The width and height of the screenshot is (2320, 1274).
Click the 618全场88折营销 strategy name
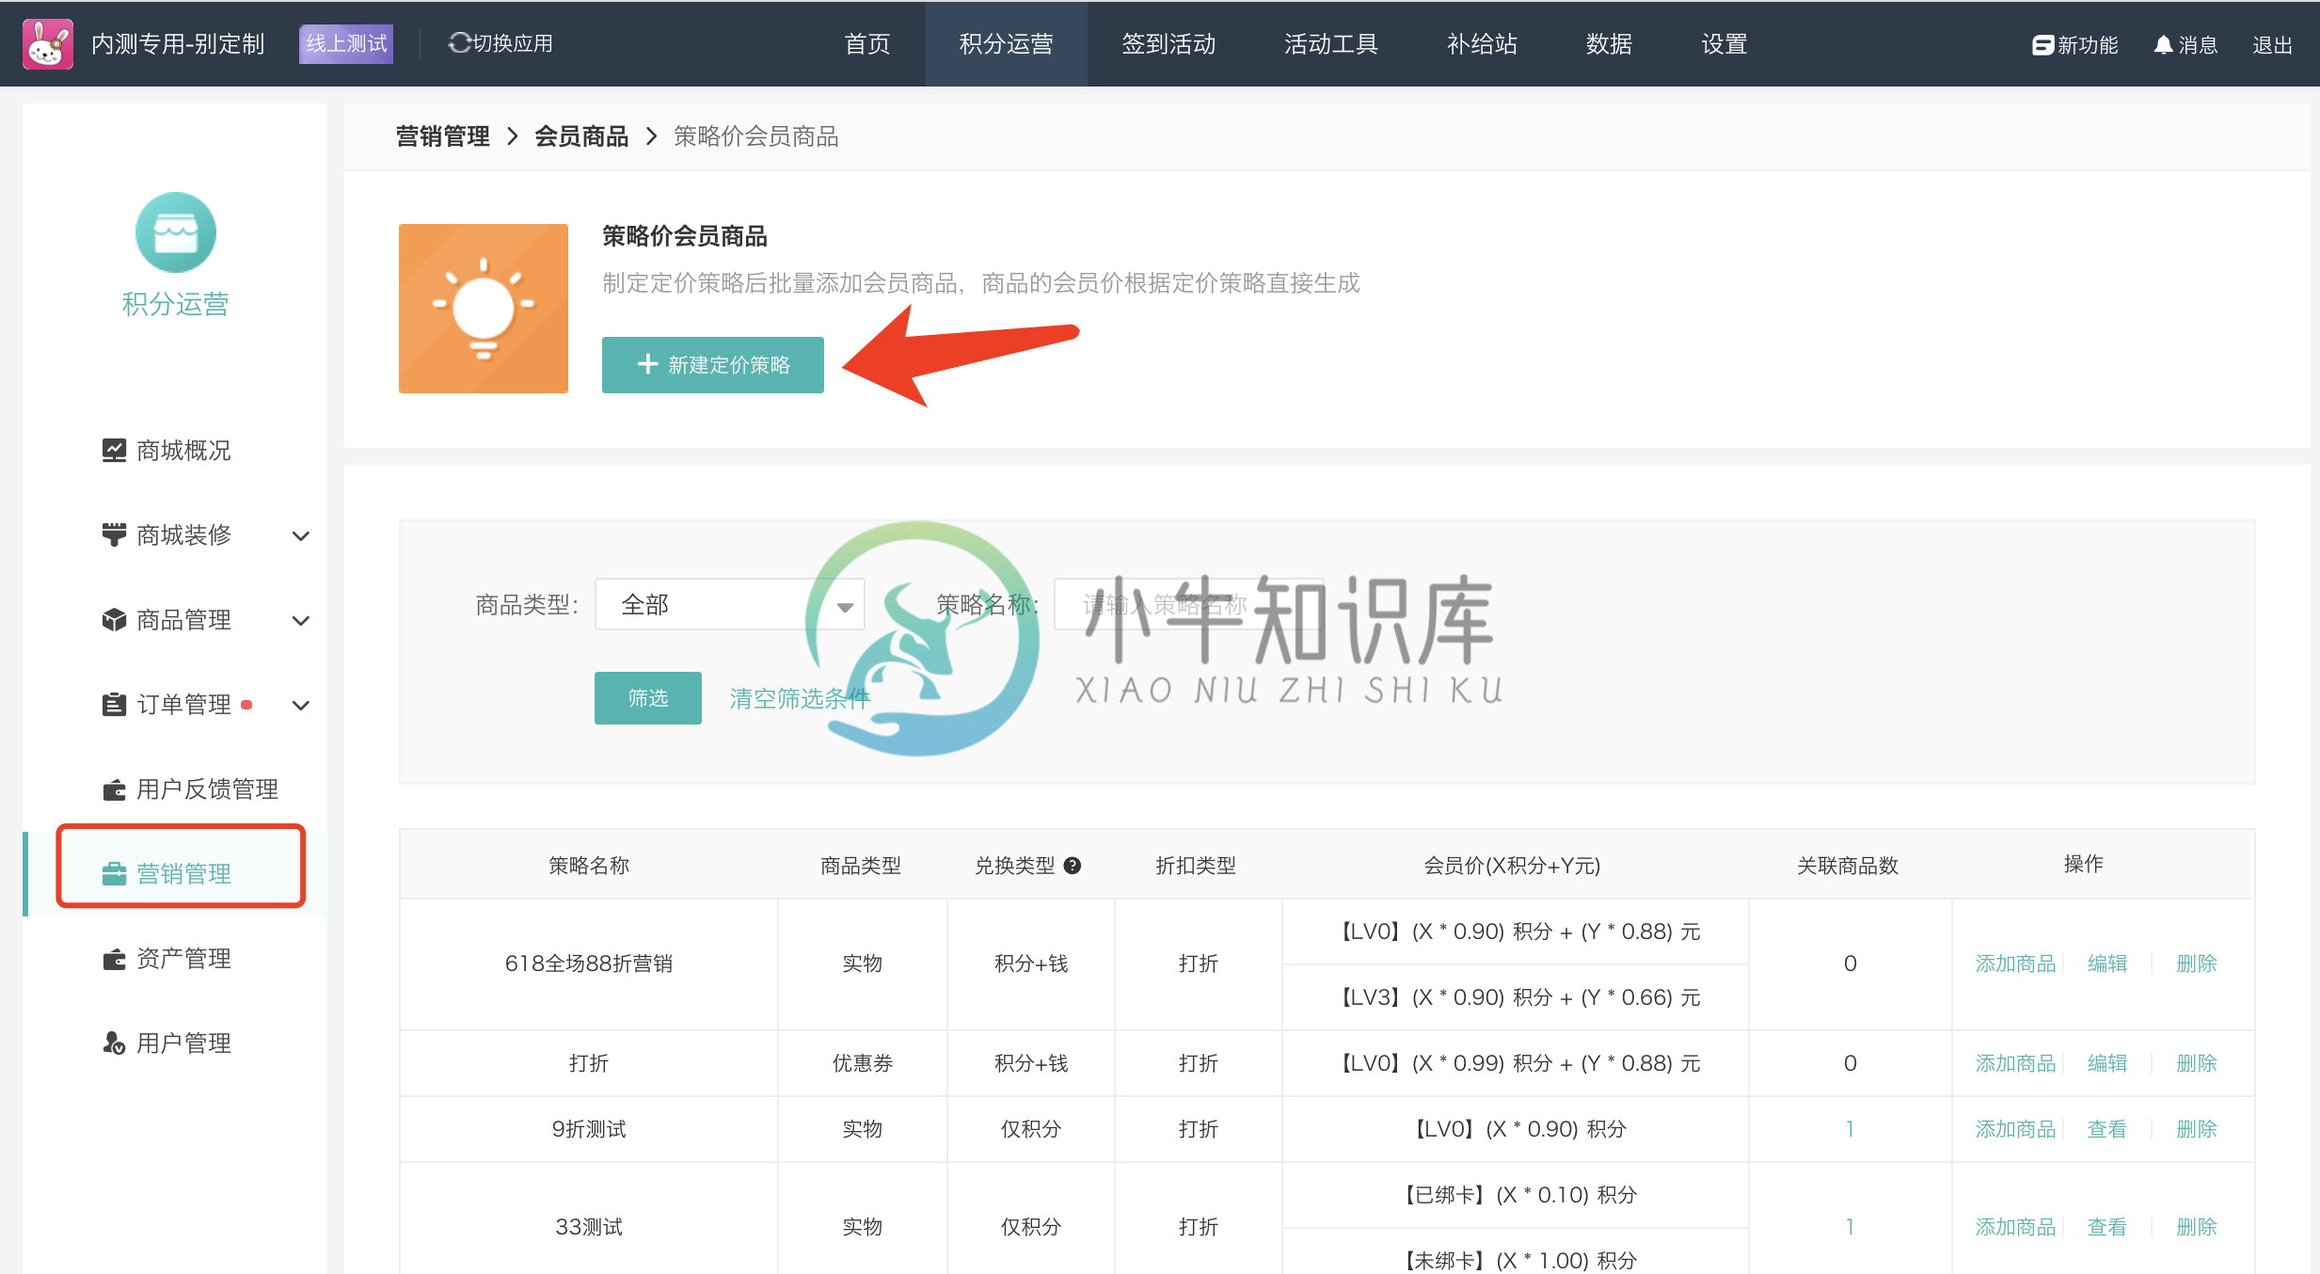coord(589,963)
